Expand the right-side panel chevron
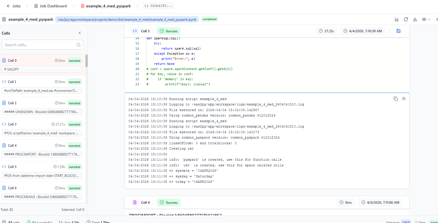The height and width of the screenshot is (223, 438). 437,19
